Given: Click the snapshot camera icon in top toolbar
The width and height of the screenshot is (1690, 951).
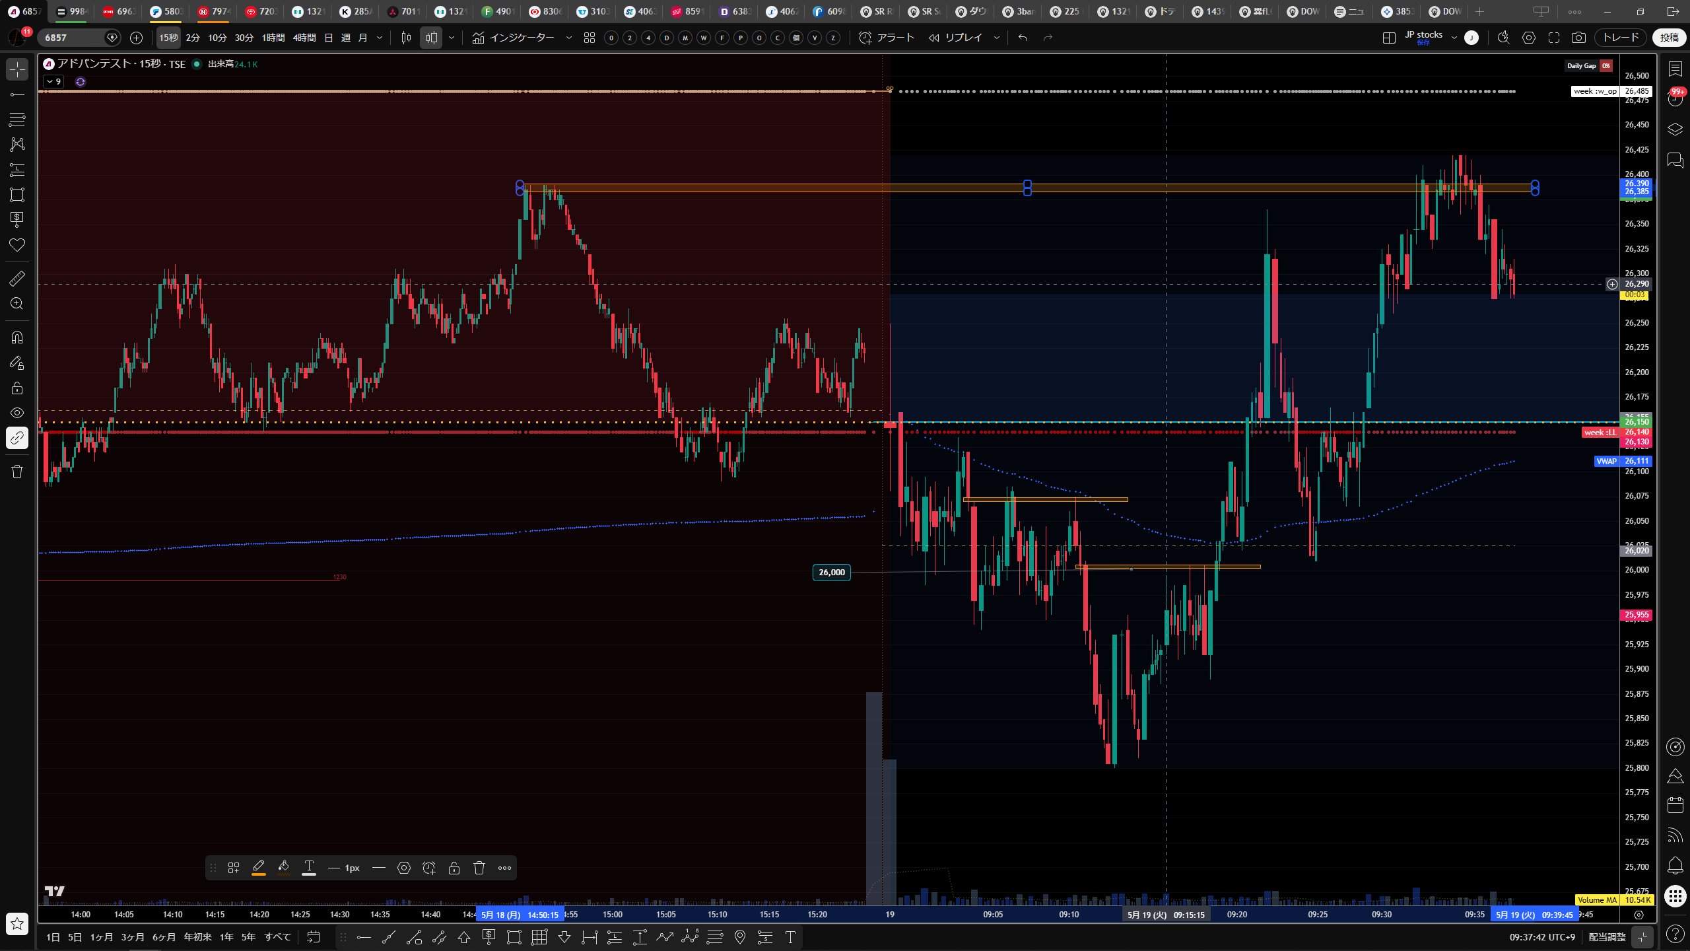Looking at the screenshot, I should pos(1578,38).
